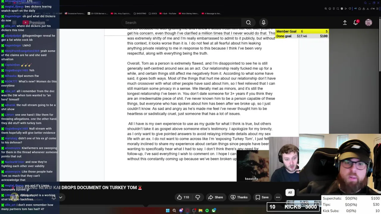Like the video with 110 likes

183,197
